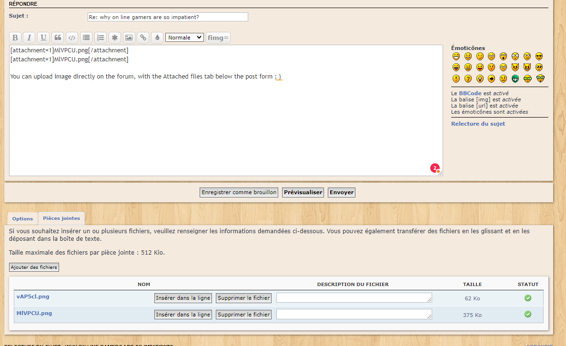Insert an ordered numbered list
566x346 pixels.
click(x=101, y=38)
